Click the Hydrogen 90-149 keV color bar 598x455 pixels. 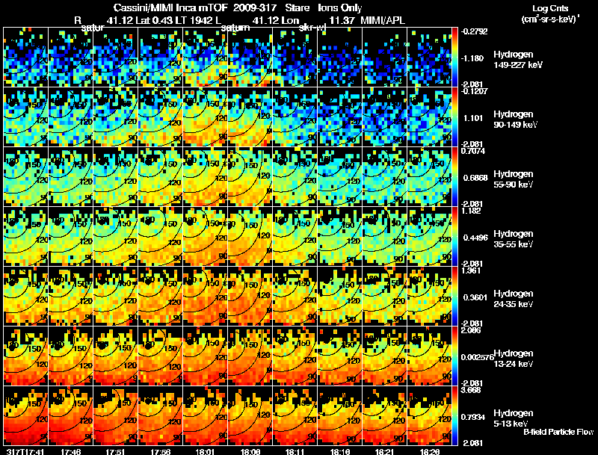coord(454,117)
